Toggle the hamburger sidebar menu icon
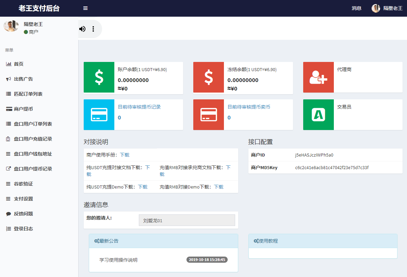This screenshot has height=277, width=407. point(85,8)
